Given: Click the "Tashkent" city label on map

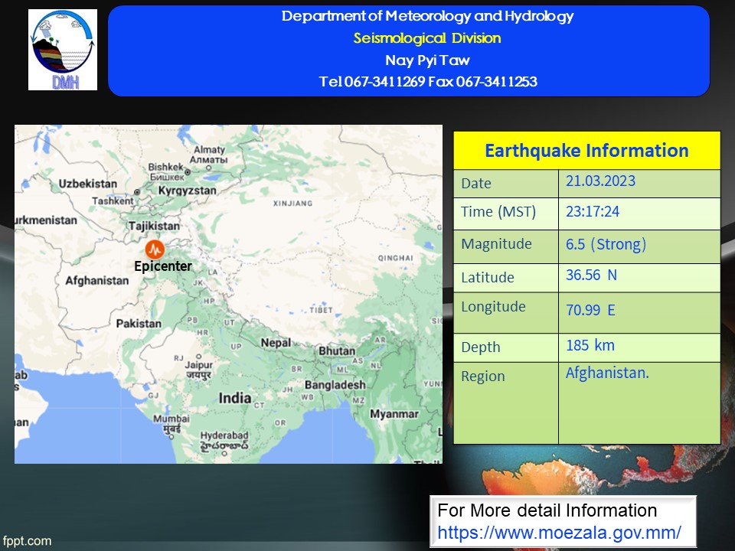Looking at the screenshot, I should point(113,201).
